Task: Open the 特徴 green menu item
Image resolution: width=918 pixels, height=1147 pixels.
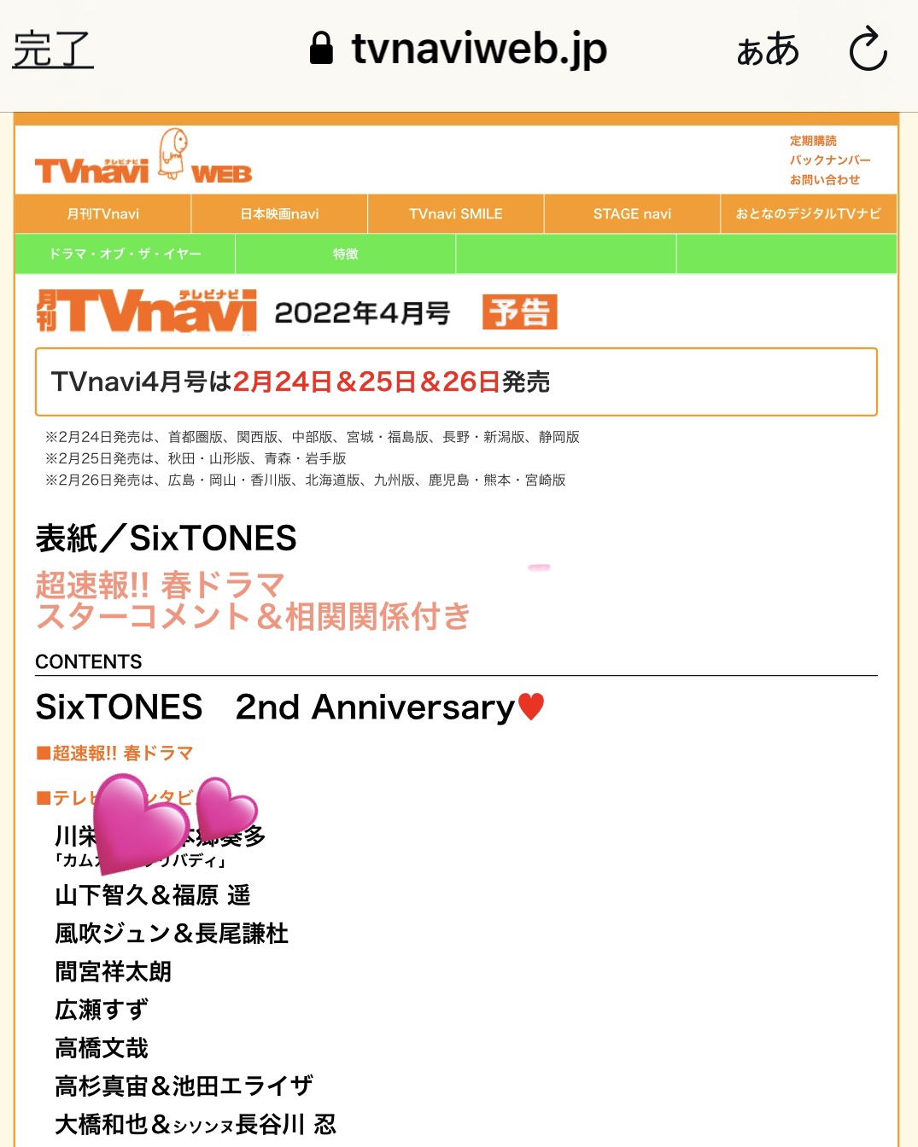Action: click(345, 254)
